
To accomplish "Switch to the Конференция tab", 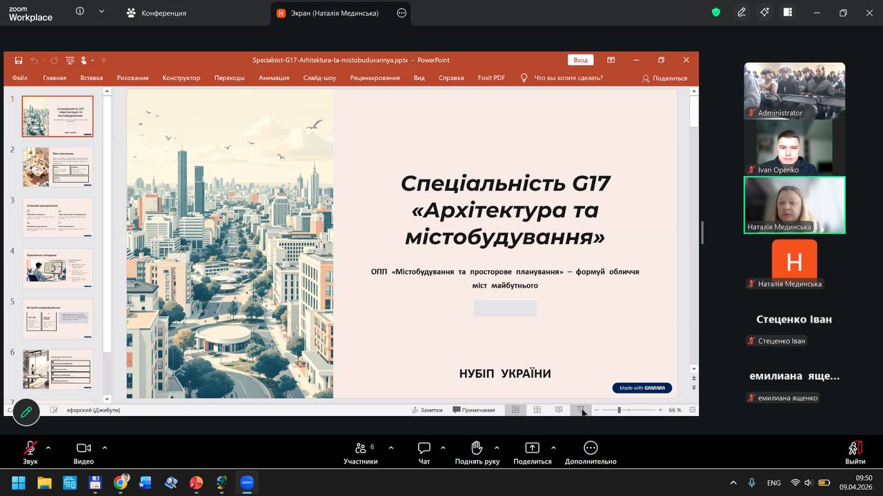I will 156,13.
